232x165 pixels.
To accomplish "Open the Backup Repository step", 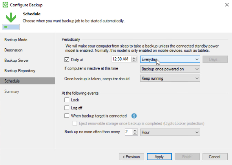I will [20, 71].
